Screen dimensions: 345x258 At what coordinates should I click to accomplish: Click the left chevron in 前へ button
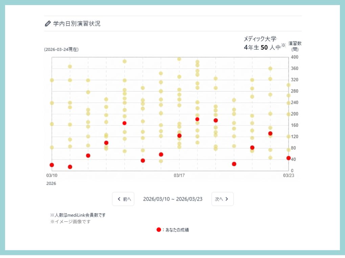[119, 199]
